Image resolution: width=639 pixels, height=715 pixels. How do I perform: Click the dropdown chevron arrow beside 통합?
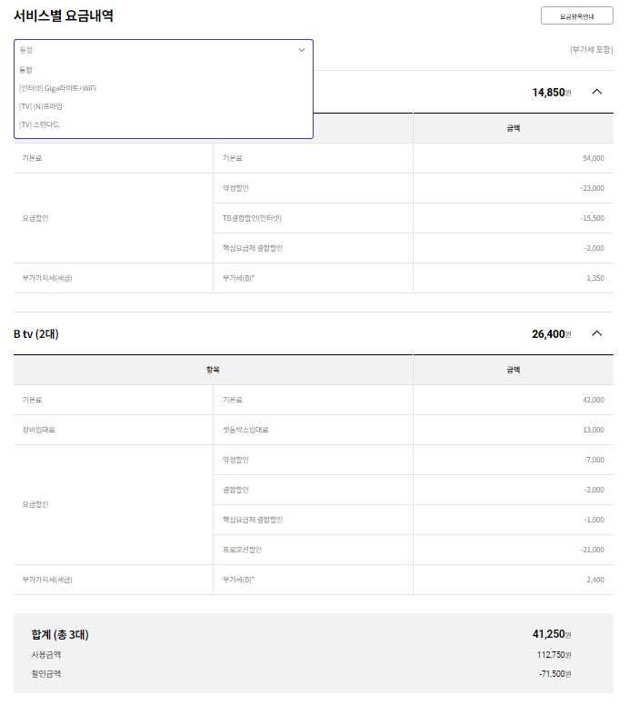(x=302, y=51)
